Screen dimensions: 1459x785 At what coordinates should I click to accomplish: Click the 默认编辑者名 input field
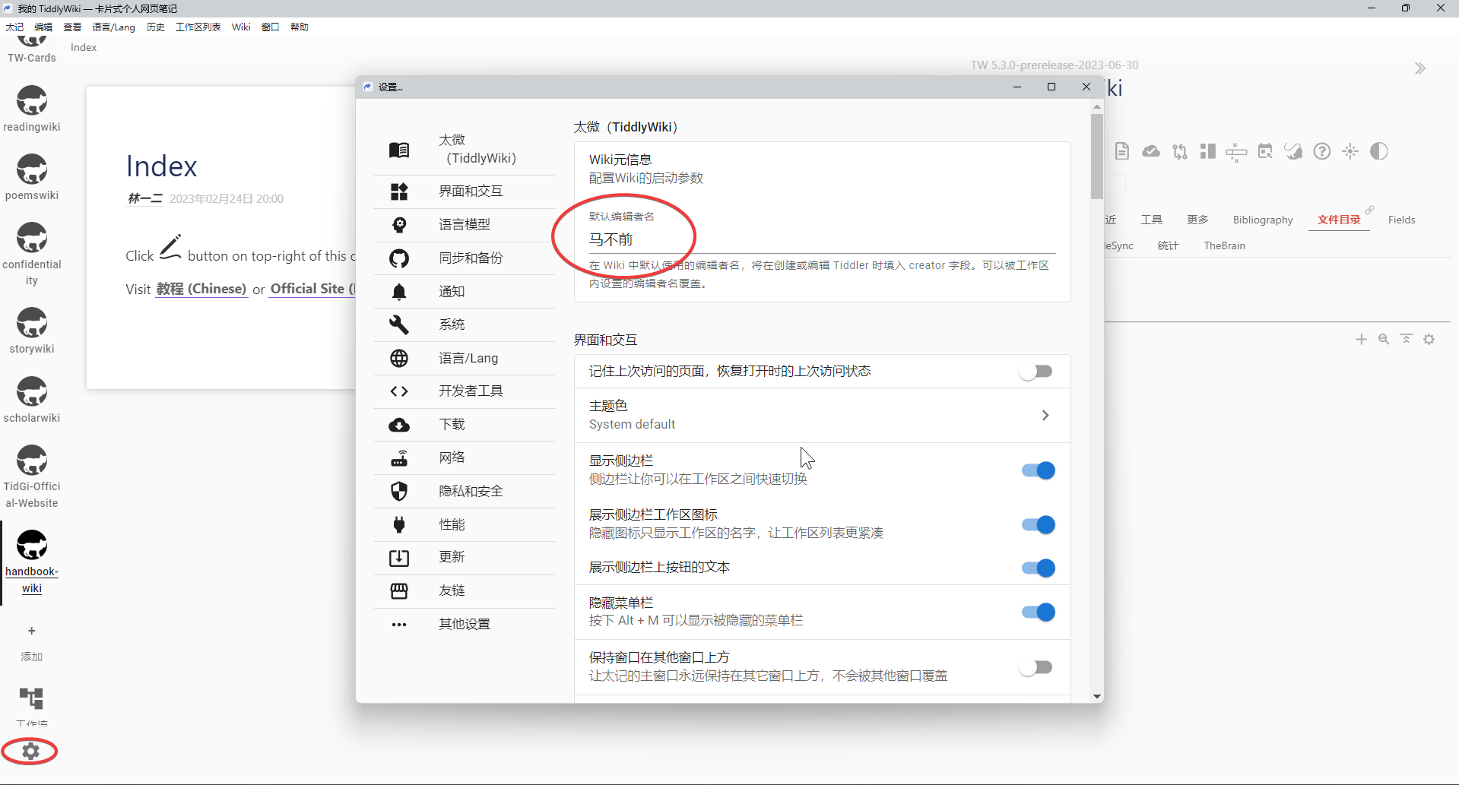[x=822, y=239]
